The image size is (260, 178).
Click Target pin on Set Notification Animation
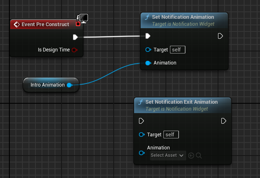148,50
